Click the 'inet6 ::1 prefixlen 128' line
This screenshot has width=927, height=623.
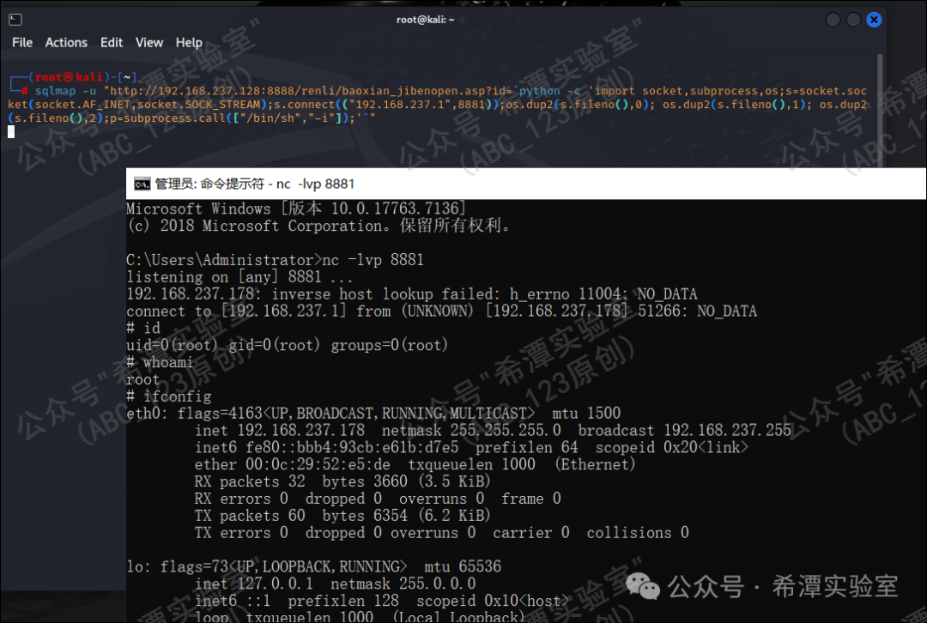coord(382,602)
